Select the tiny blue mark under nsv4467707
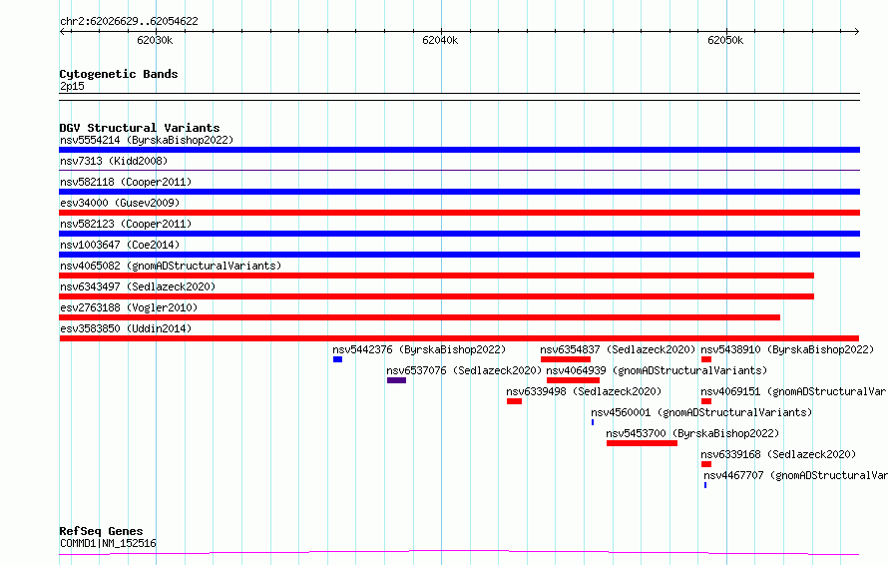 [705, 485]
